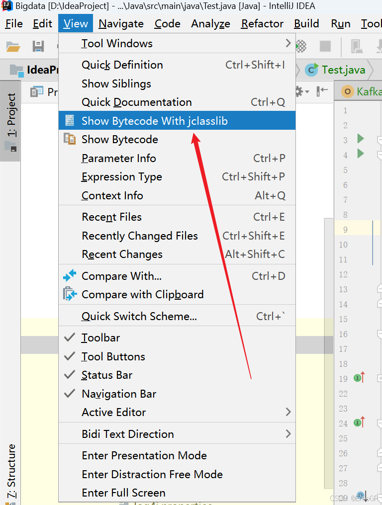The width and height of the screenshot is (382, 505).
Task: Click the jclasslib bytecode icon
Action: [70, 120]
